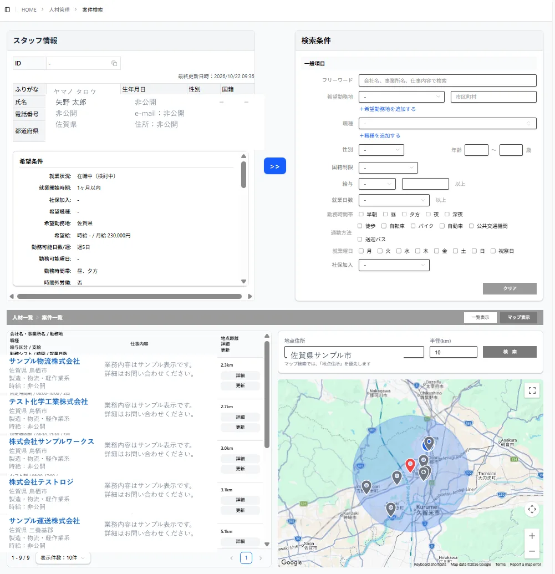Click the 希望条件 vertical scrollbar thumb
The image size is (555, 574).
243,175
